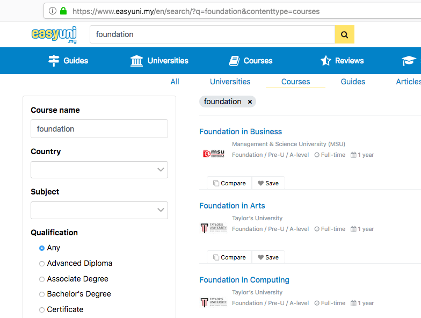Screen dimensions: 421x318
Task: Click Full-time clock icon for Foundation in Arts
Action: (317, 229)
